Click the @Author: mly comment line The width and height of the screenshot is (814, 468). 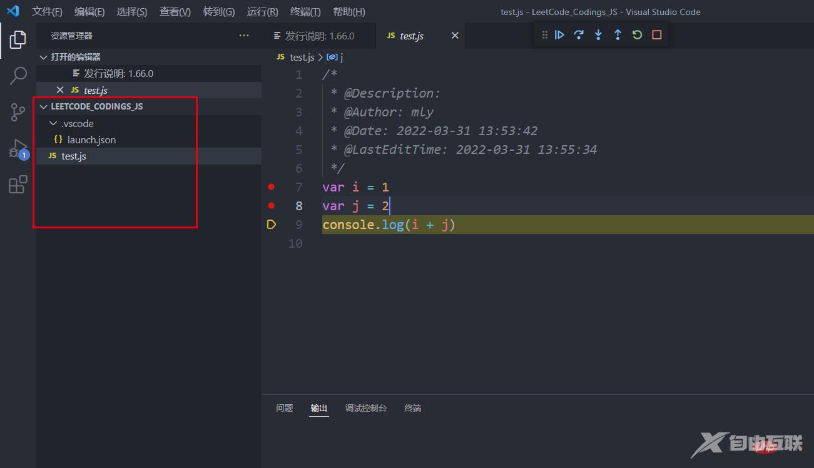pos(382,112)
